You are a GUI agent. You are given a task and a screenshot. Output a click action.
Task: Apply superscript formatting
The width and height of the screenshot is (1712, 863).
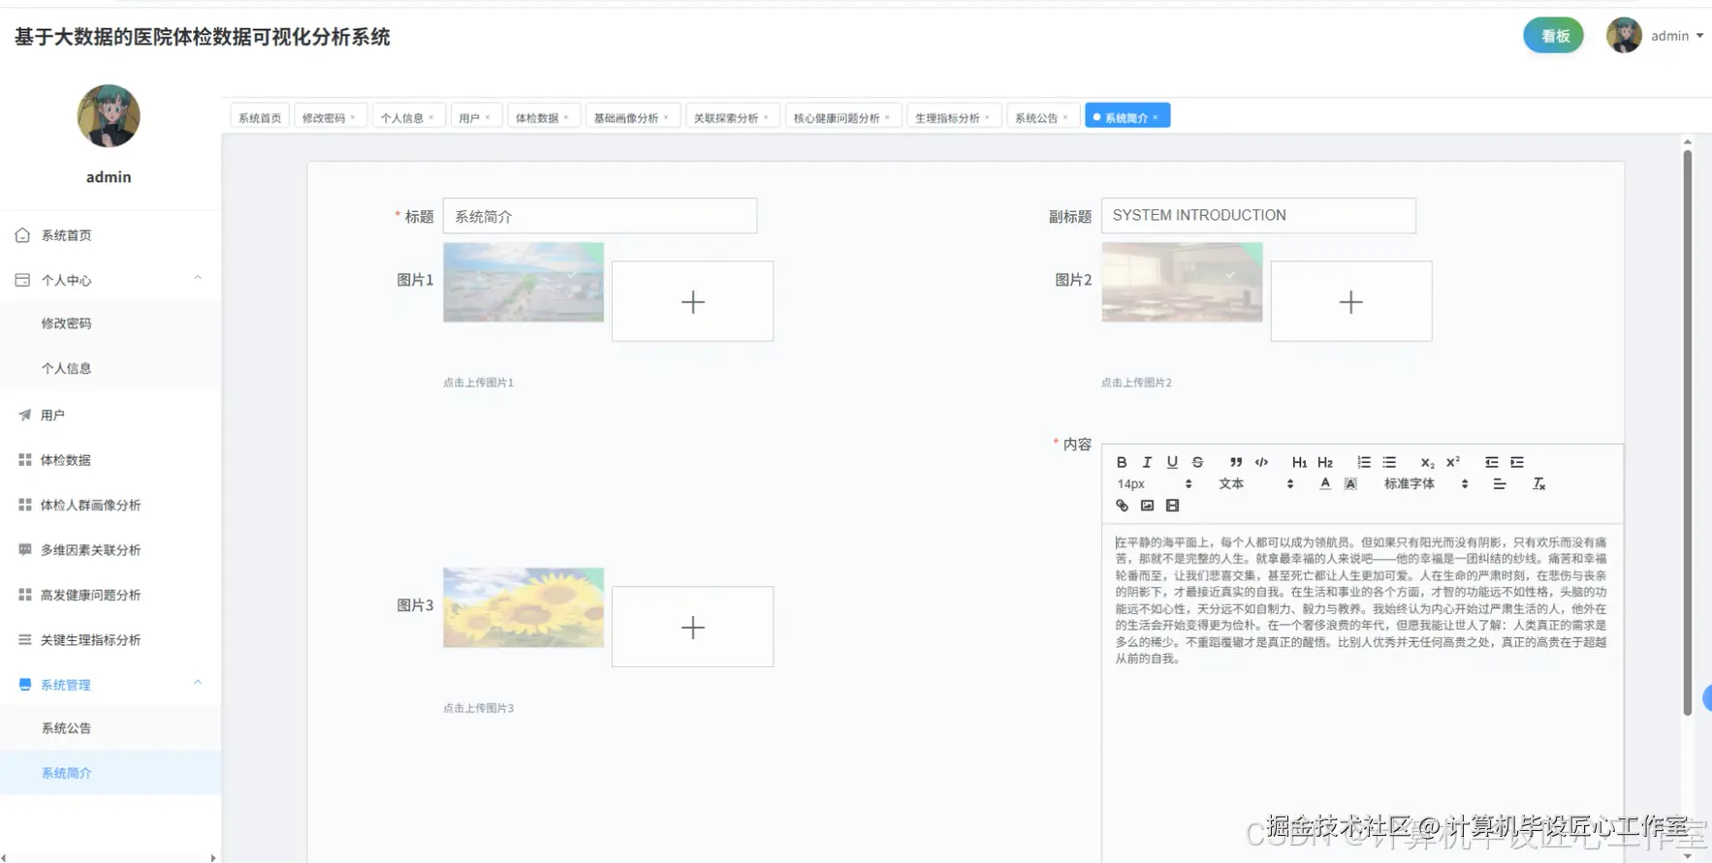tap(1452, 462)
